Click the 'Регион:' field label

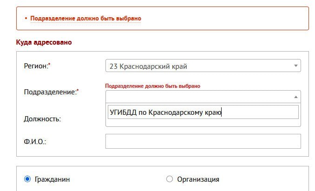pyautogui.click(x=35, y=66)
